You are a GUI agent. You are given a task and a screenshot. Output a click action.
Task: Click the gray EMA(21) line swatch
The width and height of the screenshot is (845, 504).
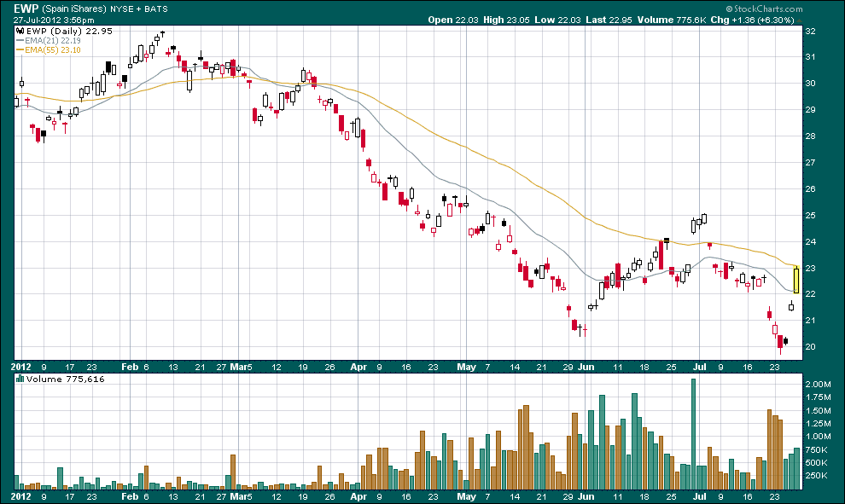pyautogui.click(x=20, y=38)
